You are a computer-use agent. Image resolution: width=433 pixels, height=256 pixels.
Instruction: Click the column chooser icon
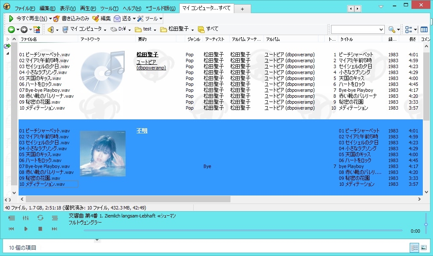tap(424, 29)
